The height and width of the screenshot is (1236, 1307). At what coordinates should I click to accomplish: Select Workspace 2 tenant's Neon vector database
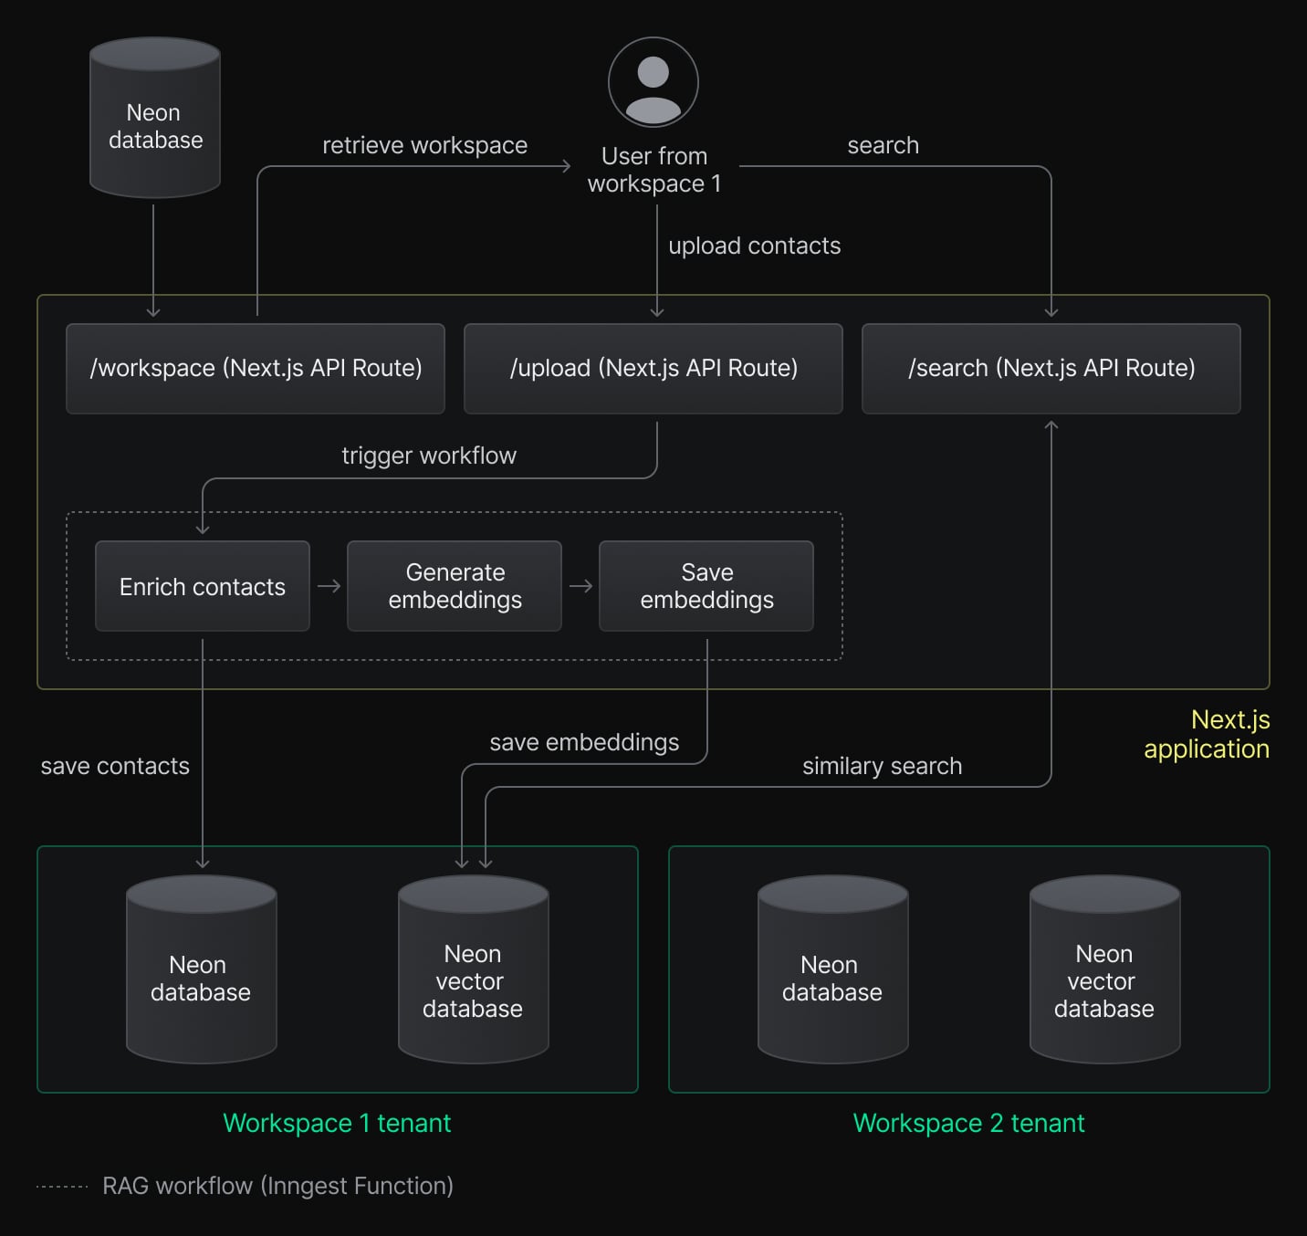1104,970
